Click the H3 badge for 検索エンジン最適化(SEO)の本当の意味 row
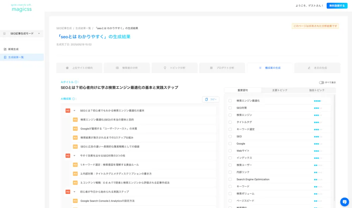Viewport: 352px width, 208px height. click(x=75, y=120)
